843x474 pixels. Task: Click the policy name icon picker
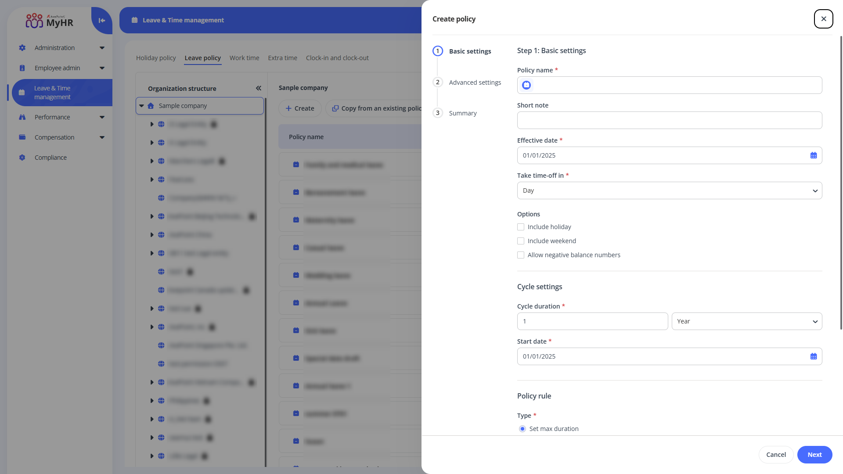point(526,85)
